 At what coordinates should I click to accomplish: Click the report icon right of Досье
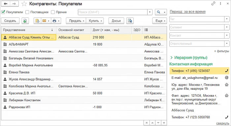coord(130,21)
